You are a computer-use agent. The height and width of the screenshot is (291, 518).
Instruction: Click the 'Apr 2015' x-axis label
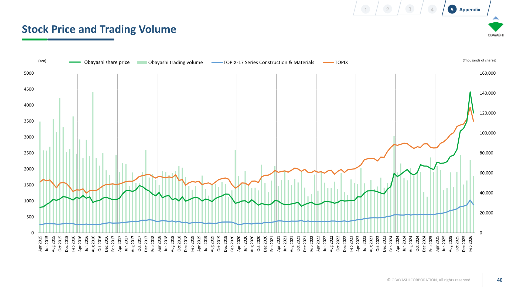pos(40,244)
